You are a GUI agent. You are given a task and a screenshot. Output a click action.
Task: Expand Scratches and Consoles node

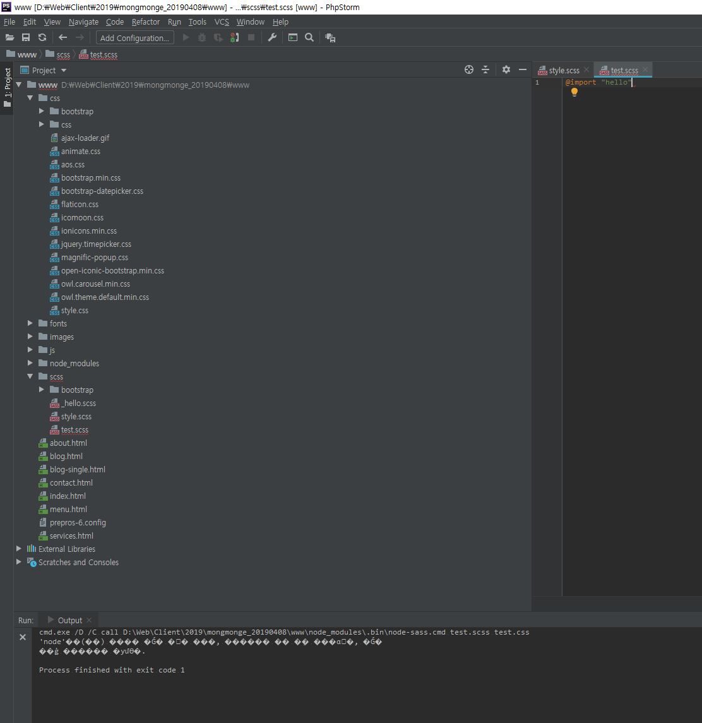19,562
